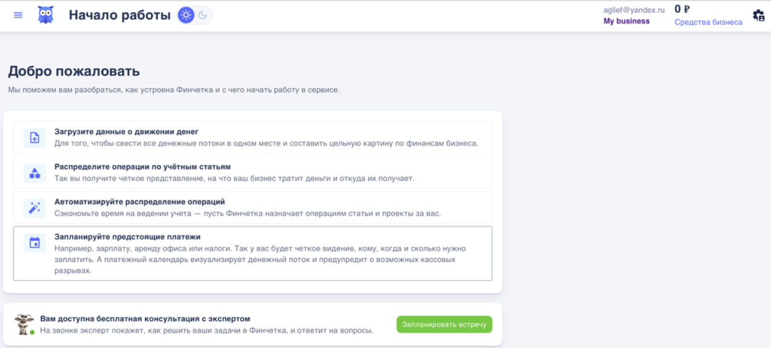Image resolution: width=771 pixels, height=348 pixels.
Task: Click the 'Запланировать встречу' button
Action: tap(444, 324)
